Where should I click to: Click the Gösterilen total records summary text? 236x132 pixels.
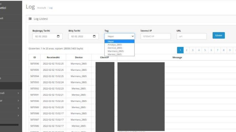pos(56,48)
